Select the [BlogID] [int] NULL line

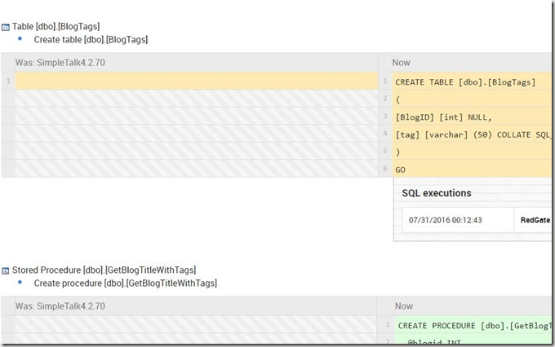(x=443, y=116)
